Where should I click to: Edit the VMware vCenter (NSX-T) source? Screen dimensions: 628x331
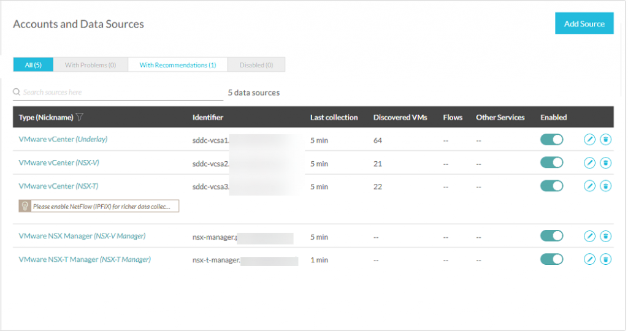point(589,186)
